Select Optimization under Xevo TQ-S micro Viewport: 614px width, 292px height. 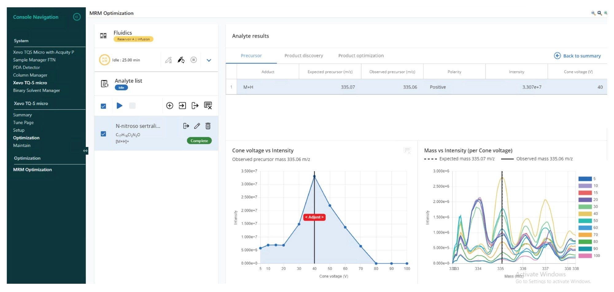(26, 138)
